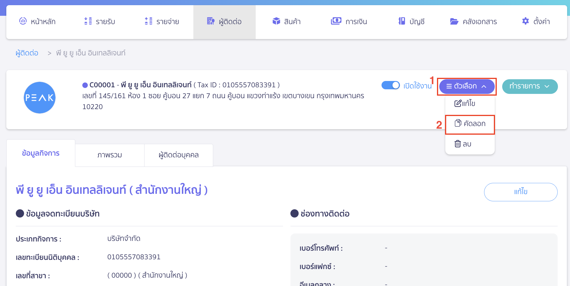
Task: Follow the ผู้ติดต่อ breadcrumb link
Action: (27, 53)
